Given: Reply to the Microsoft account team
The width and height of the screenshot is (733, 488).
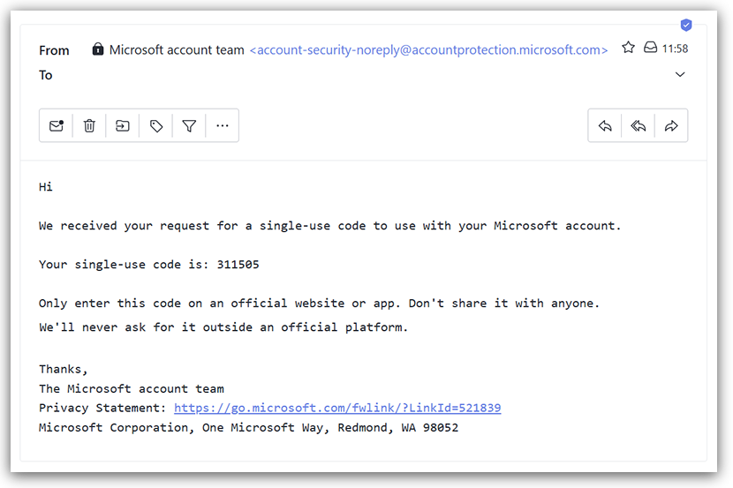Looking at the screenshot, I should click(605, 126).
